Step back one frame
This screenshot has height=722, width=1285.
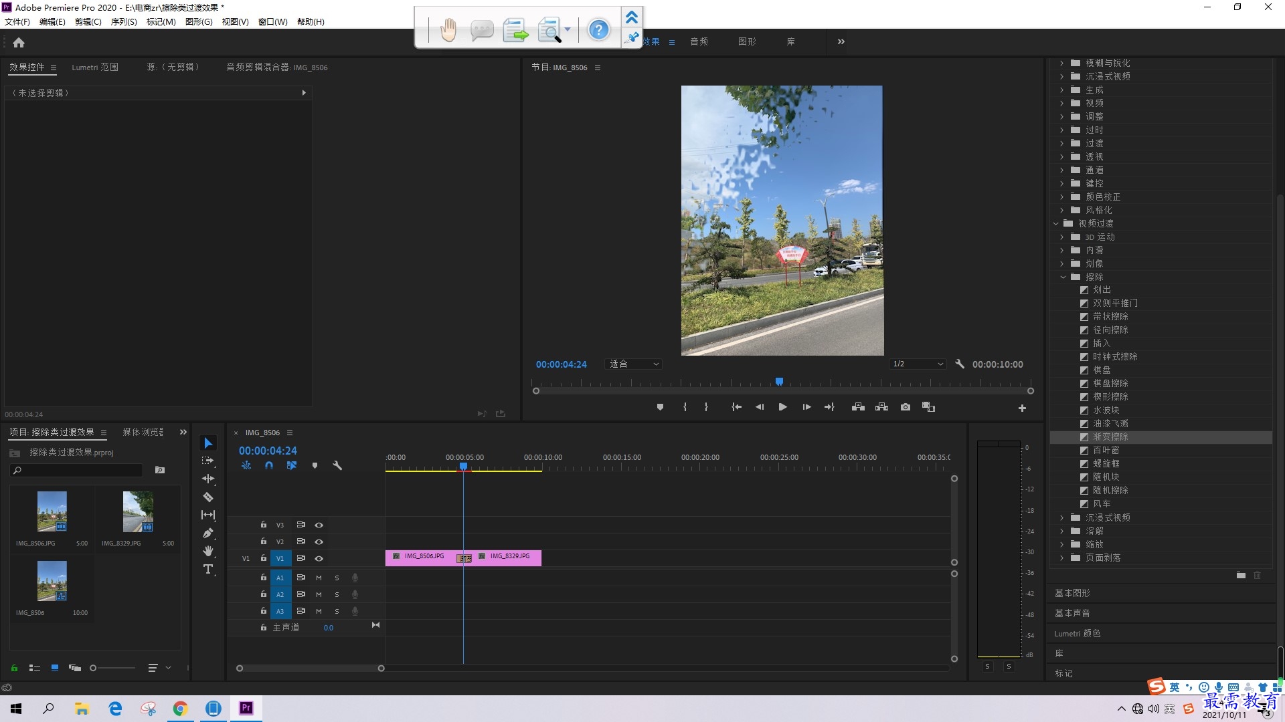(760, 407)
